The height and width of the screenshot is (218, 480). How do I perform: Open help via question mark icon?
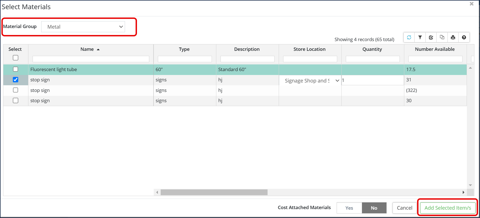tap(464, 37)
